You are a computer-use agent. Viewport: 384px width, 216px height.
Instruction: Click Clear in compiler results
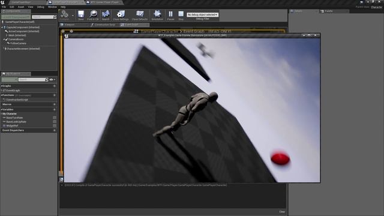tap(282, 212)
